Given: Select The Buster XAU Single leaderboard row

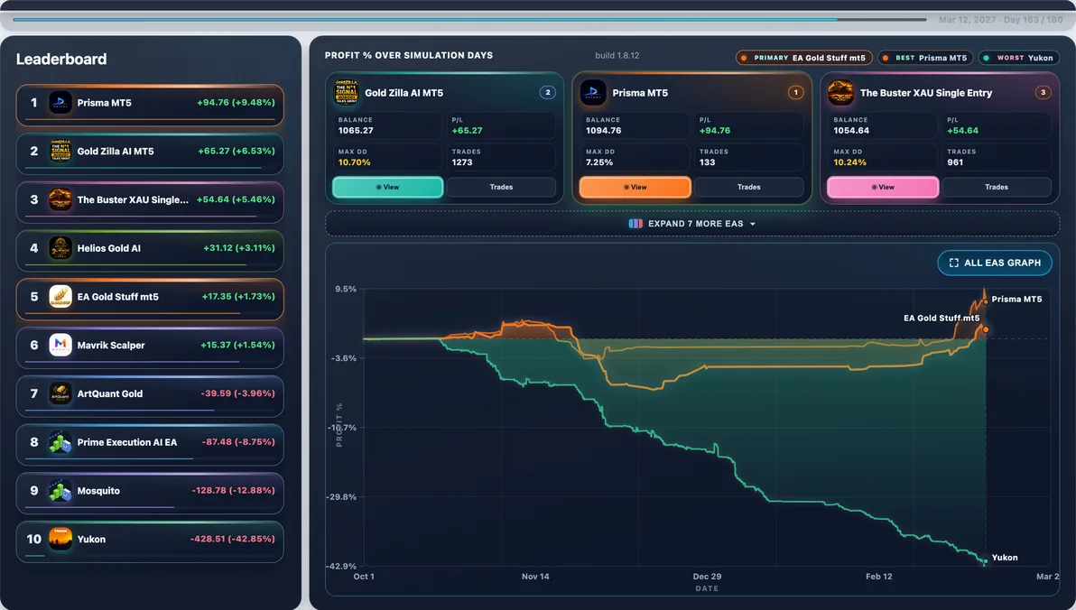Looking at the screenshot, I should point(150,202).
